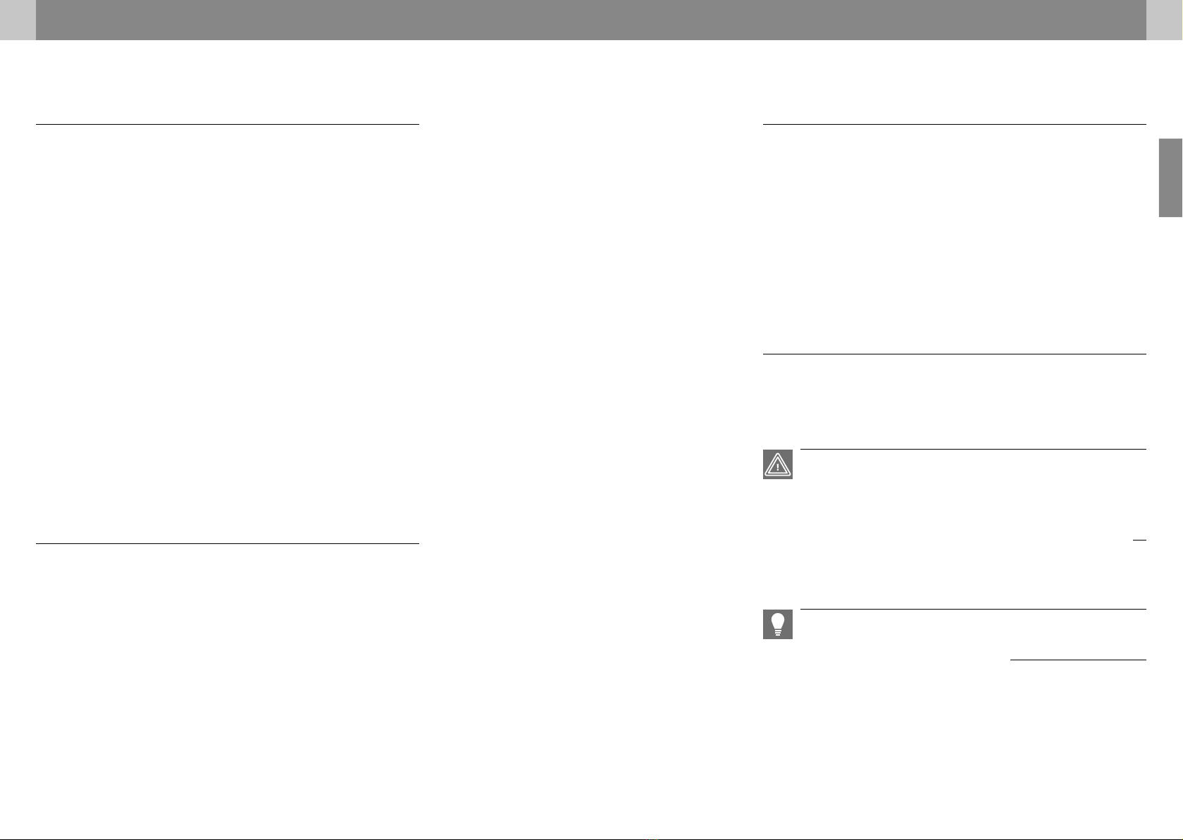Click the warning triangle icon

[x=778, y=464]
